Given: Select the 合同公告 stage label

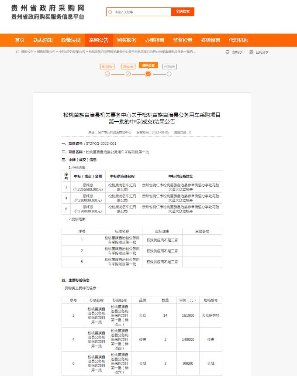Looking at the screenshot, I should (169, 67).
